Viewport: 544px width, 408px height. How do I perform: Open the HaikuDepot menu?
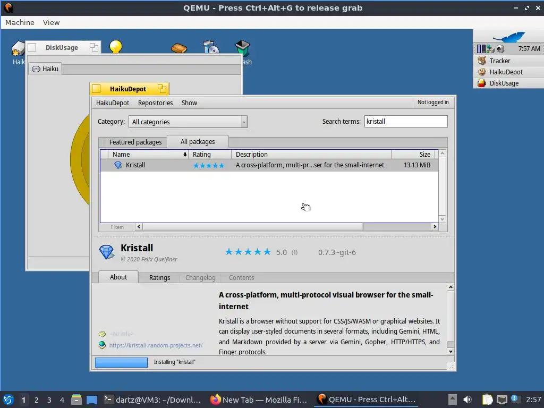pos(113,103)
